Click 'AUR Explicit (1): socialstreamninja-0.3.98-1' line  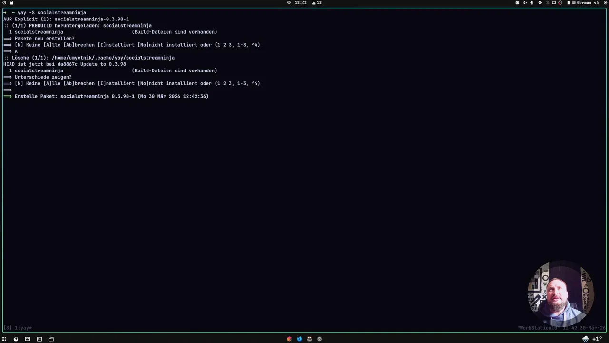pyautogui.click(x=66, y=19)
